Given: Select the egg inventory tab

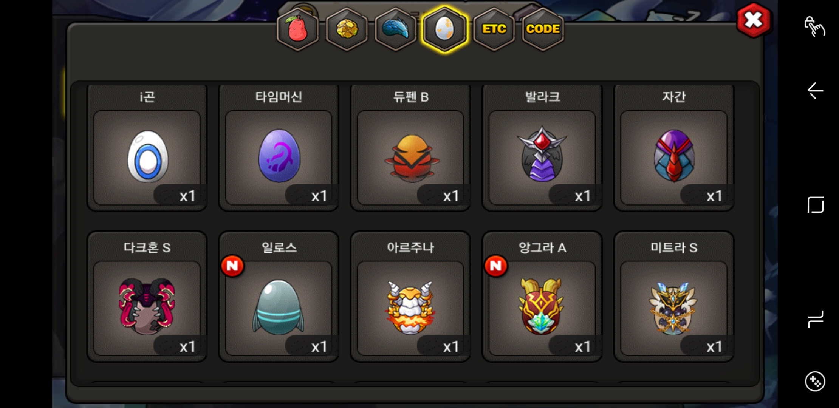Looking at the screenshot, I should (x=444, y=29).
